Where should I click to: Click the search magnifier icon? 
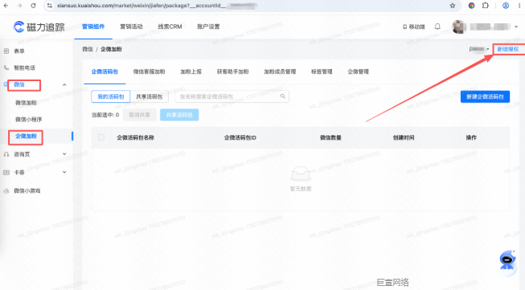point(283,96)
